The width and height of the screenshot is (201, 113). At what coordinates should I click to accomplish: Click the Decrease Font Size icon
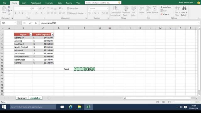coord(44,8)
